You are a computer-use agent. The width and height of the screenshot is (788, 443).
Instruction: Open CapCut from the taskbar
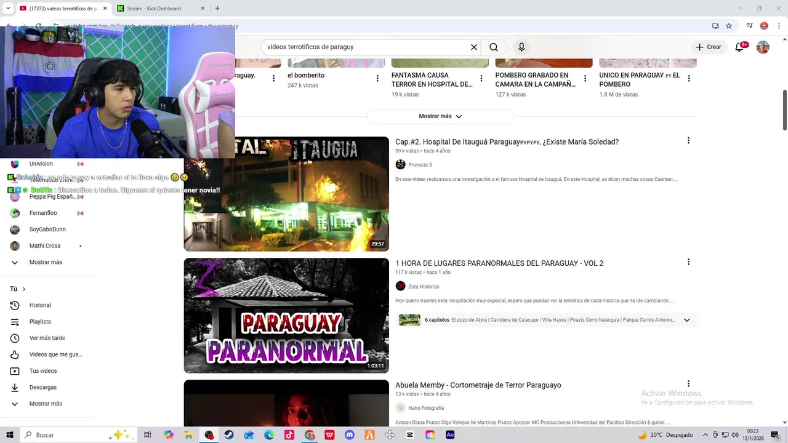[410, 435]
